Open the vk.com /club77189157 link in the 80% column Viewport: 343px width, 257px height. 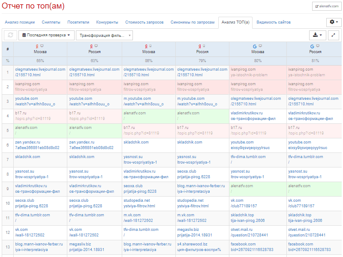coord(244,203)
